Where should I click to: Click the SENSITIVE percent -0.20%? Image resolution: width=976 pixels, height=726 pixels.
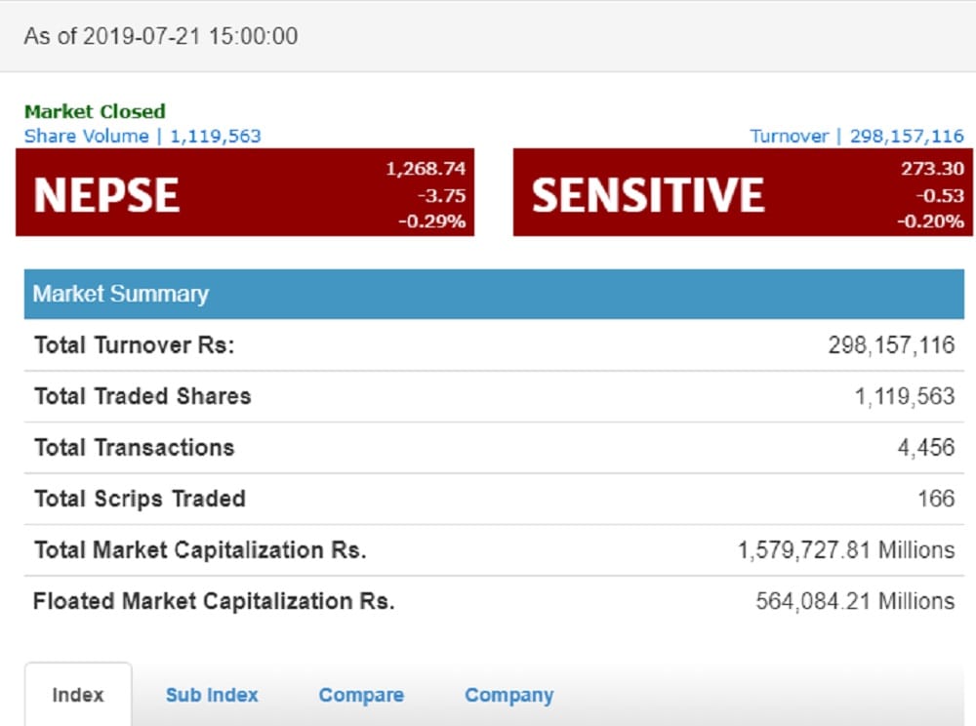click(930, 221)
